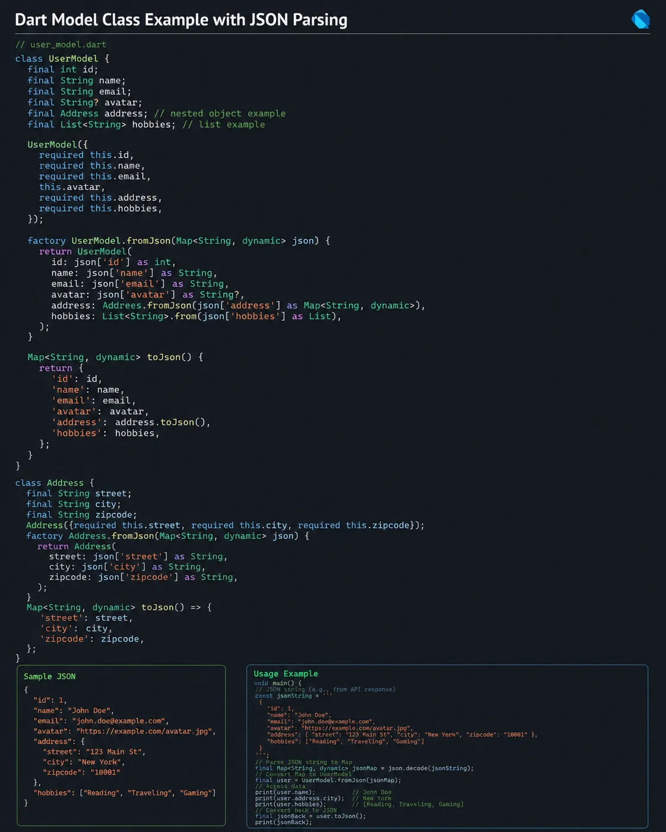Click the '"id": 1,' line in Sample JSON

pos(50,700)
